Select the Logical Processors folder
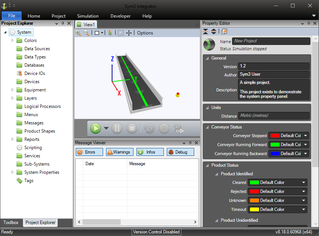Screen dimensions: 319x236 tap(39, 106)
